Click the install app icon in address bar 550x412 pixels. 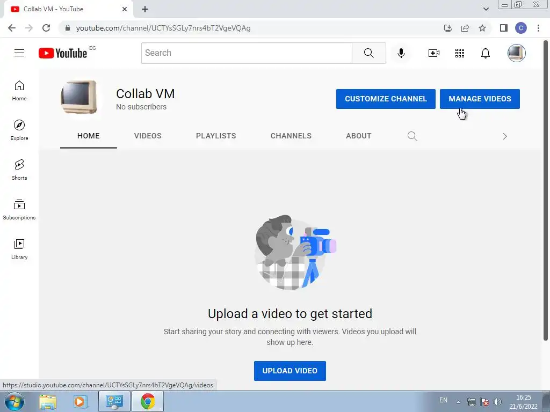coord(447,28)
